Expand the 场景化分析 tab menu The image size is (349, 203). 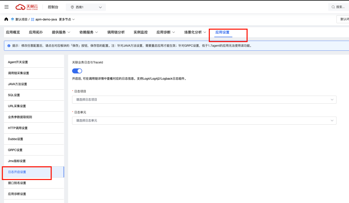195,32
